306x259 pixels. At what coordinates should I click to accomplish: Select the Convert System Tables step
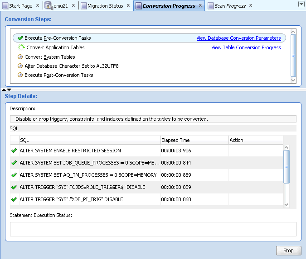point(50,57)
